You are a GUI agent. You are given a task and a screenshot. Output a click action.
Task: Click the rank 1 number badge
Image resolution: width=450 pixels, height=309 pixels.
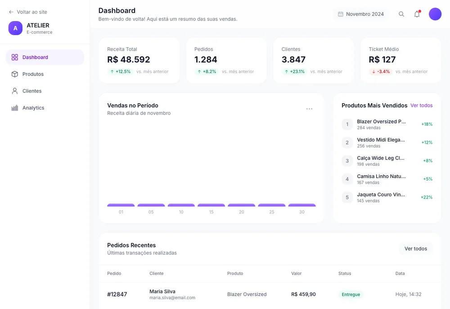(x=347, y=124)
